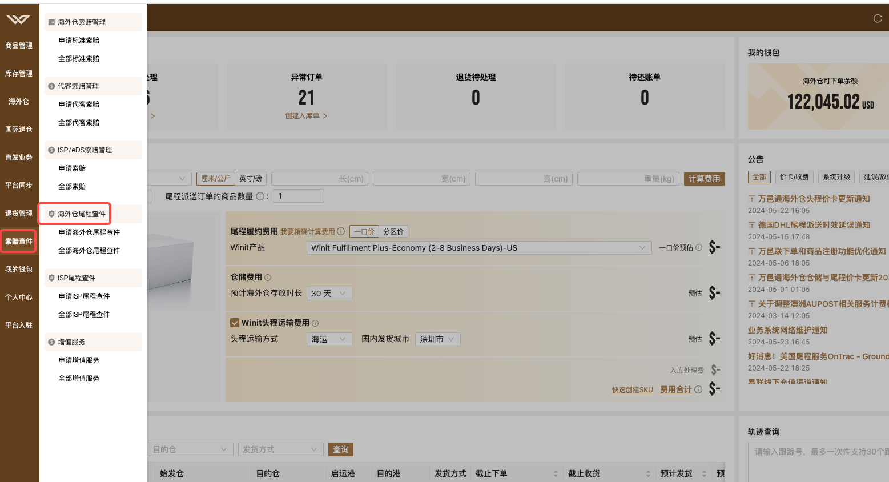
Task: Click sort arrows on 截止收货 column
Action: pos(648,473)
